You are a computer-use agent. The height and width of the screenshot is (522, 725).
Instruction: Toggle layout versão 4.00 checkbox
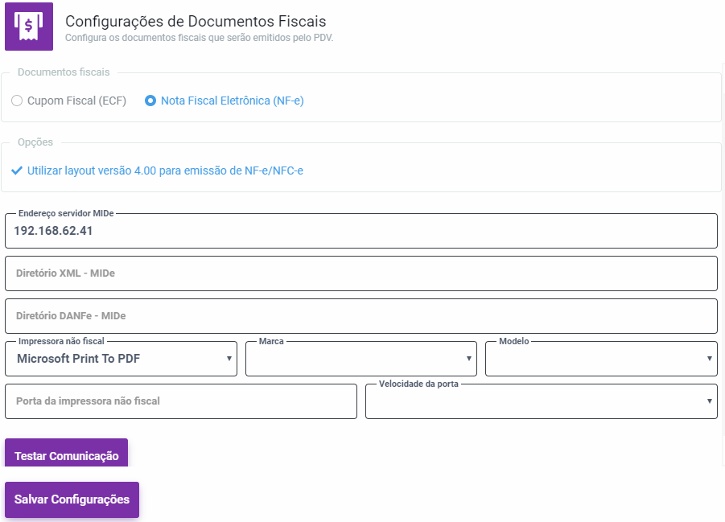[165, 171]
